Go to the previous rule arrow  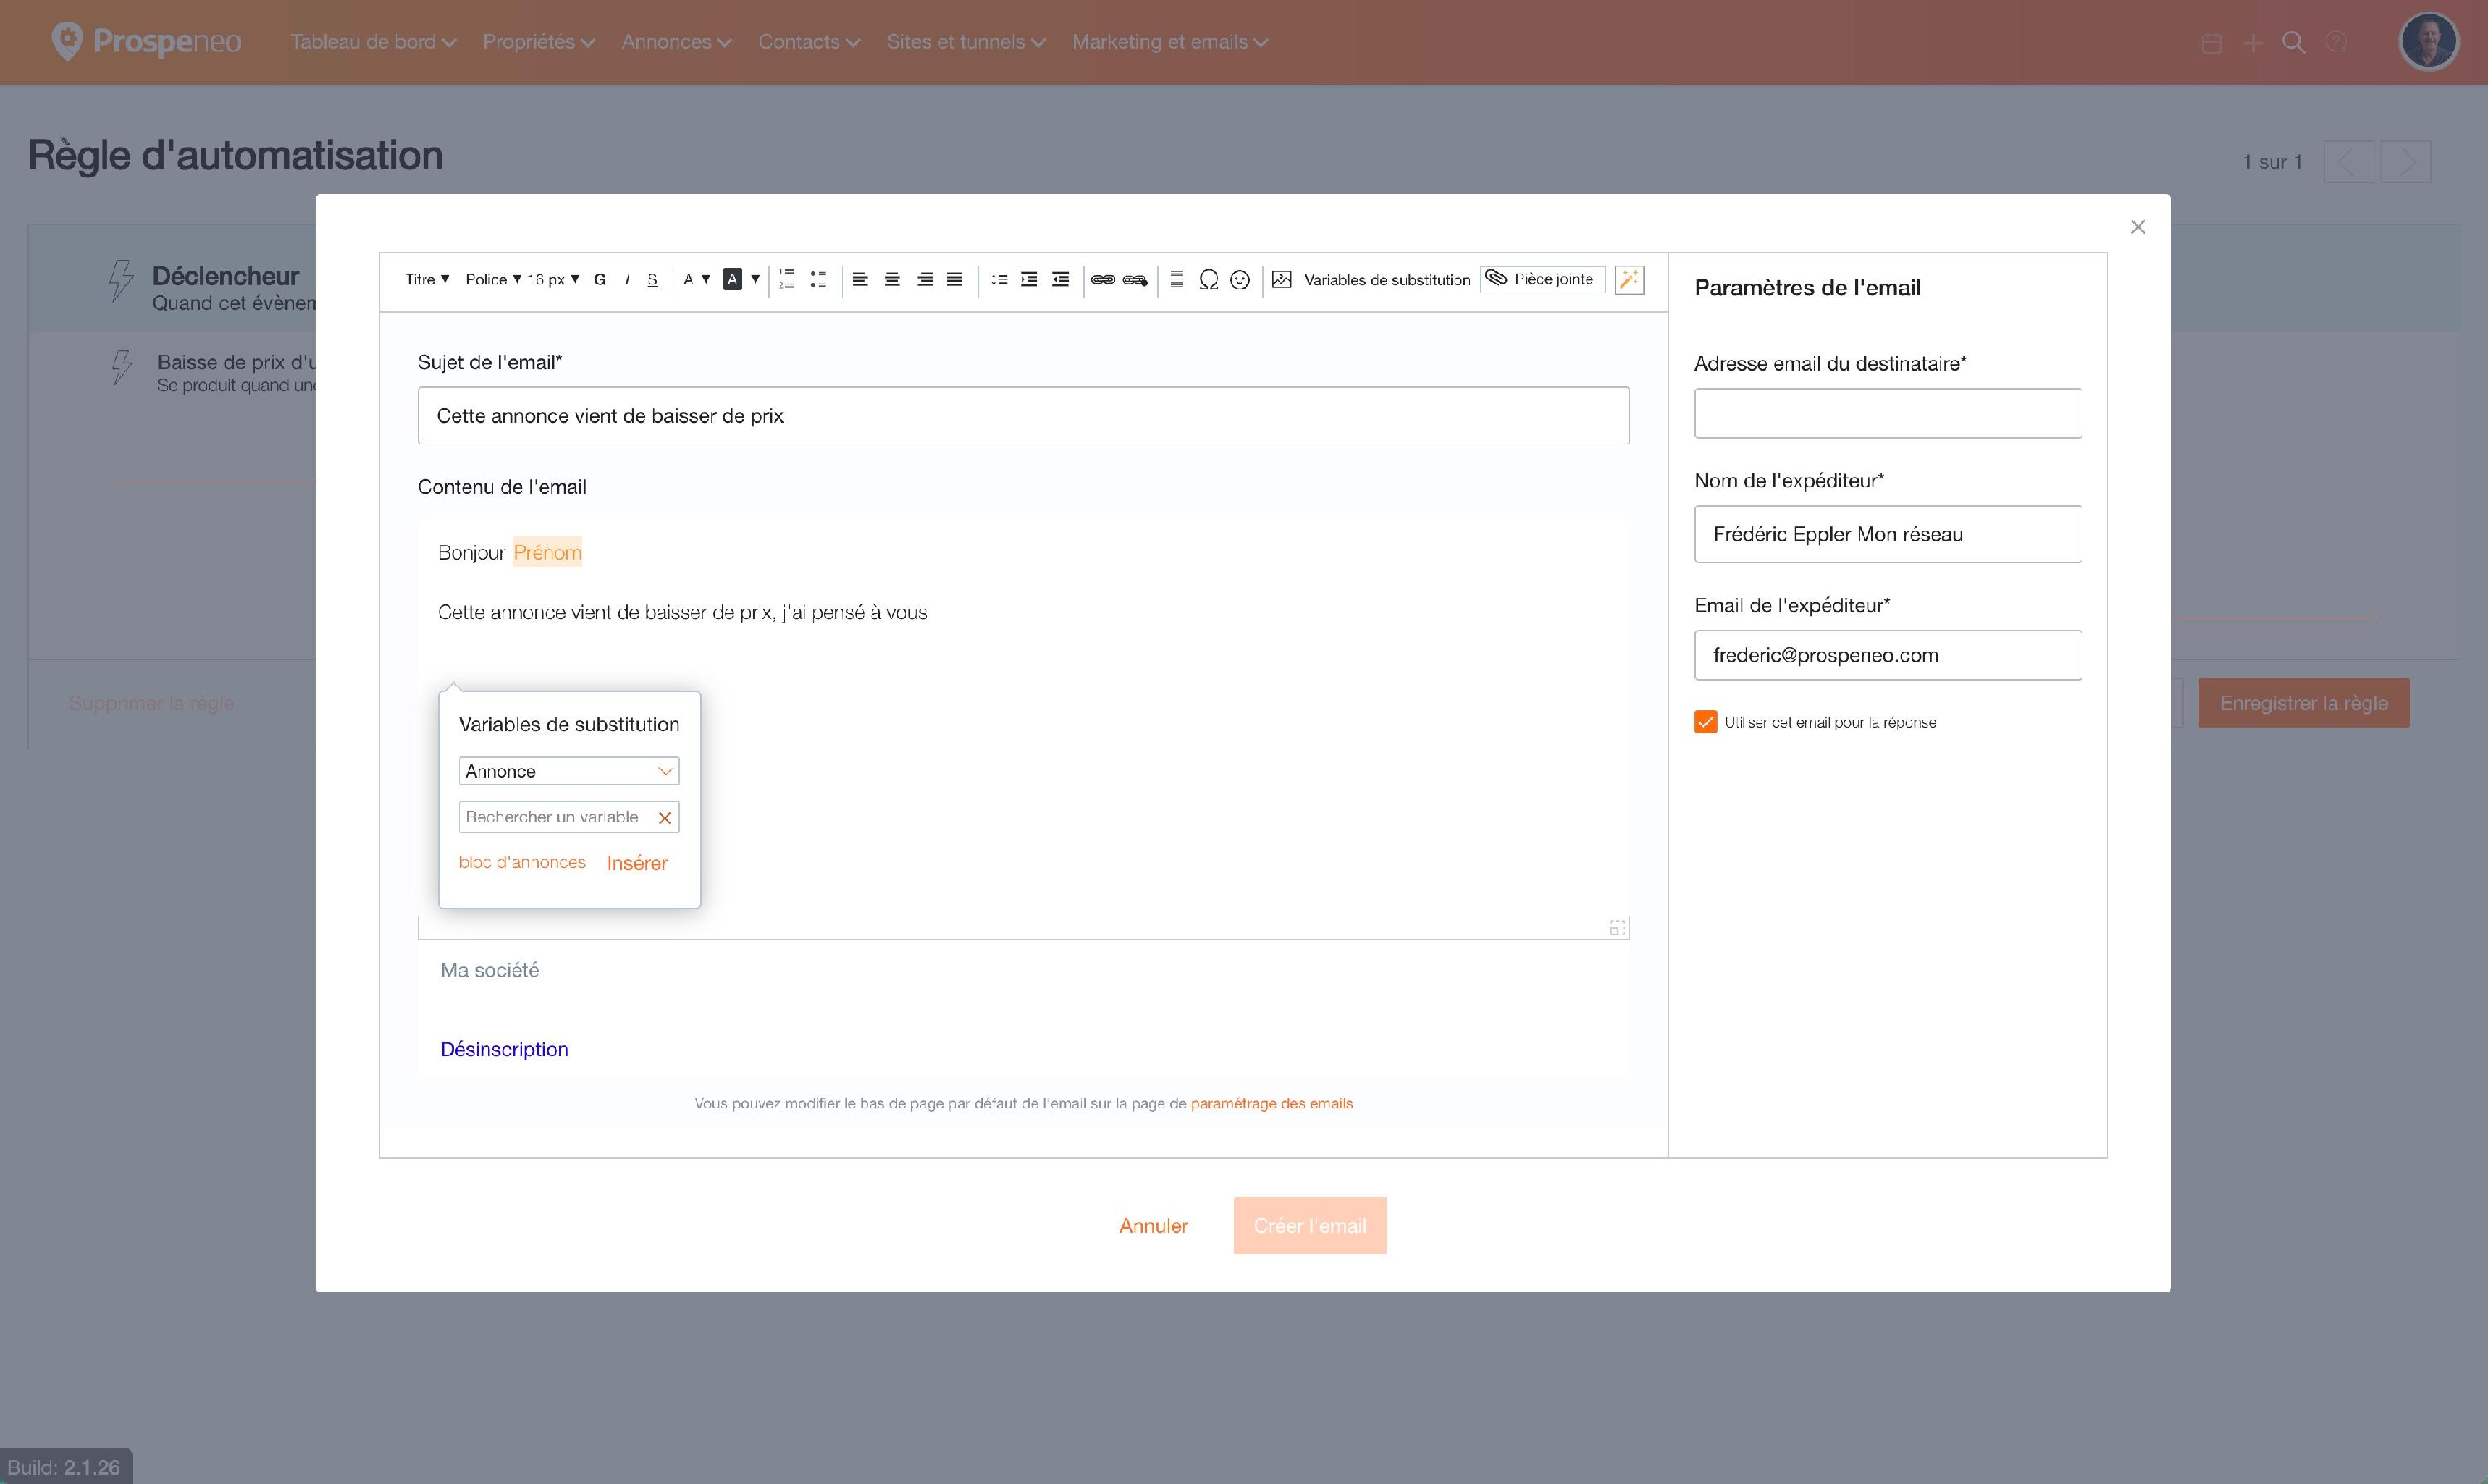tap(2348, 162)
